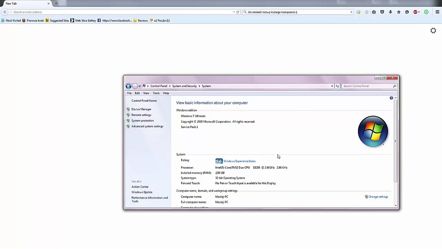This screenshot has height=249, width=442.
Task: Click the magnifier icon in Control Panel search
Action: pyautogui.click(x=394, y=86)
